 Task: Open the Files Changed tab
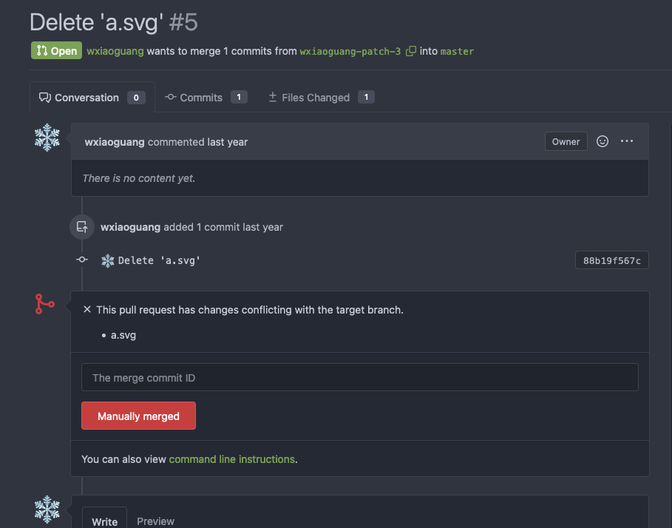322,98
